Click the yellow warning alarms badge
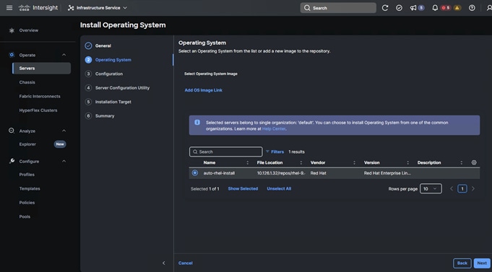 [457, 8]
